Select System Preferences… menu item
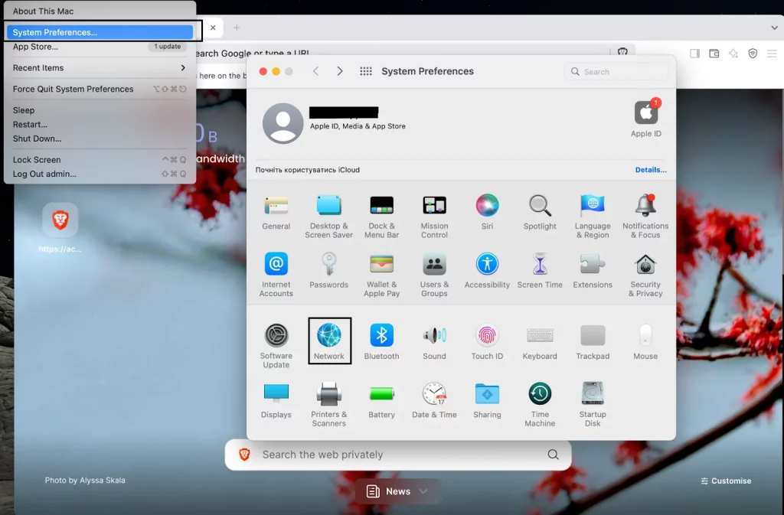Image resolution: width=784 pixels, height=515 pixels. tap(100, 32)
